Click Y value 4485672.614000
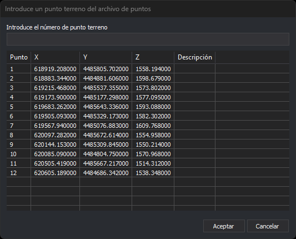The image size is (296, 239). [x=106, y=135]
